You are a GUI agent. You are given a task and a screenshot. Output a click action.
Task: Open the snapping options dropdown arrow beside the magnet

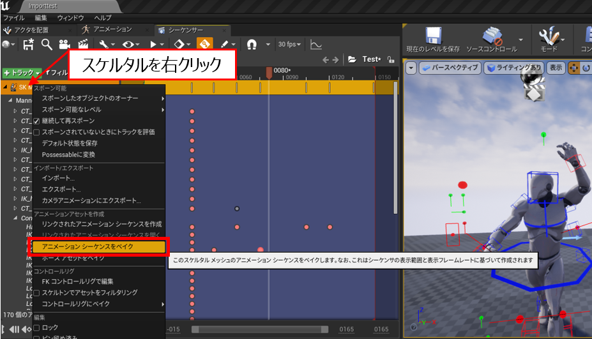(268, 45)
